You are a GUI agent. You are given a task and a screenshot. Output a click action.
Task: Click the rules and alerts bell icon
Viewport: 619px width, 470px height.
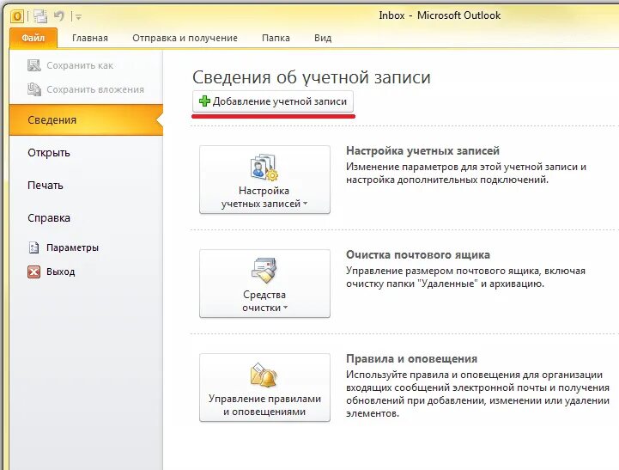(264, 375)
